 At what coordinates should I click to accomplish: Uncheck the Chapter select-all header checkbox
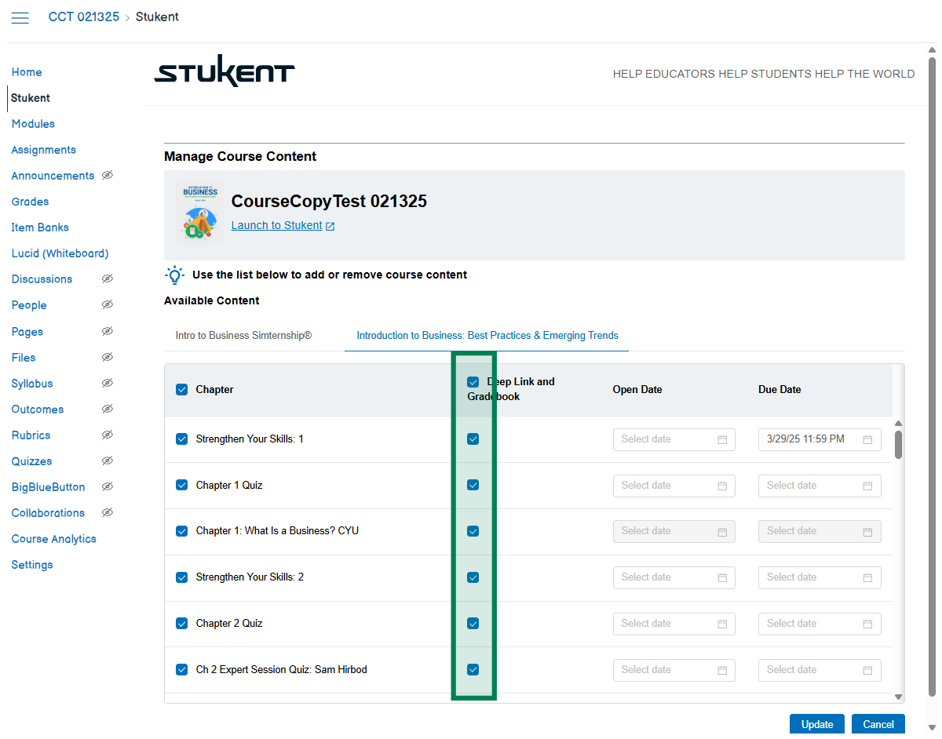182,390
